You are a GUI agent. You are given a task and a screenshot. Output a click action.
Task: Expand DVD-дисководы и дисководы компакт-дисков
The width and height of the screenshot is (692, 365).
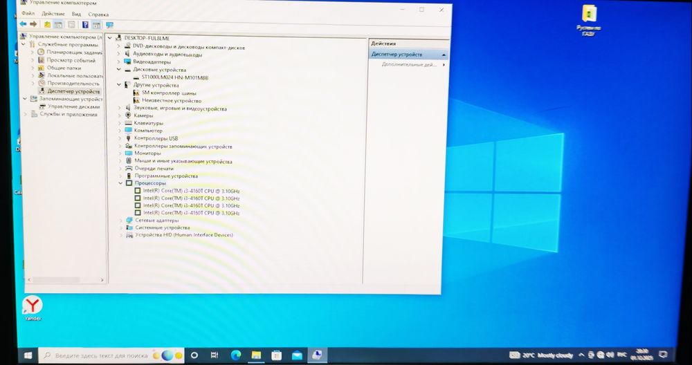pos(119,47)
